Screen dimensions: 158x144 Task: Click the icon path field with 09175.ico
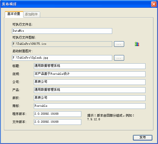click(62, 44)
